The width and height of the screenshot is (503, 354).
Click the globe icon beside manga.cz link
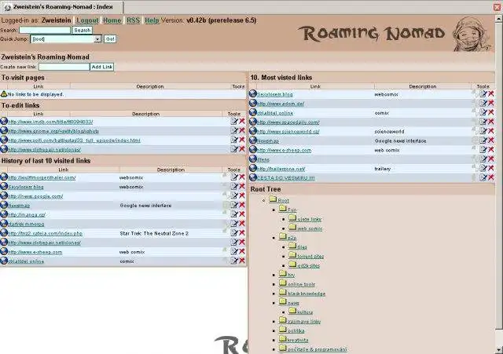click(x=4, y=214)
